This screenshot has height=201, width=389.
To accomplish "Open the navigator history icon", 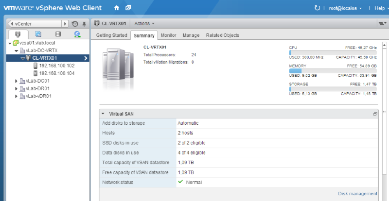I will pos(75,24).
